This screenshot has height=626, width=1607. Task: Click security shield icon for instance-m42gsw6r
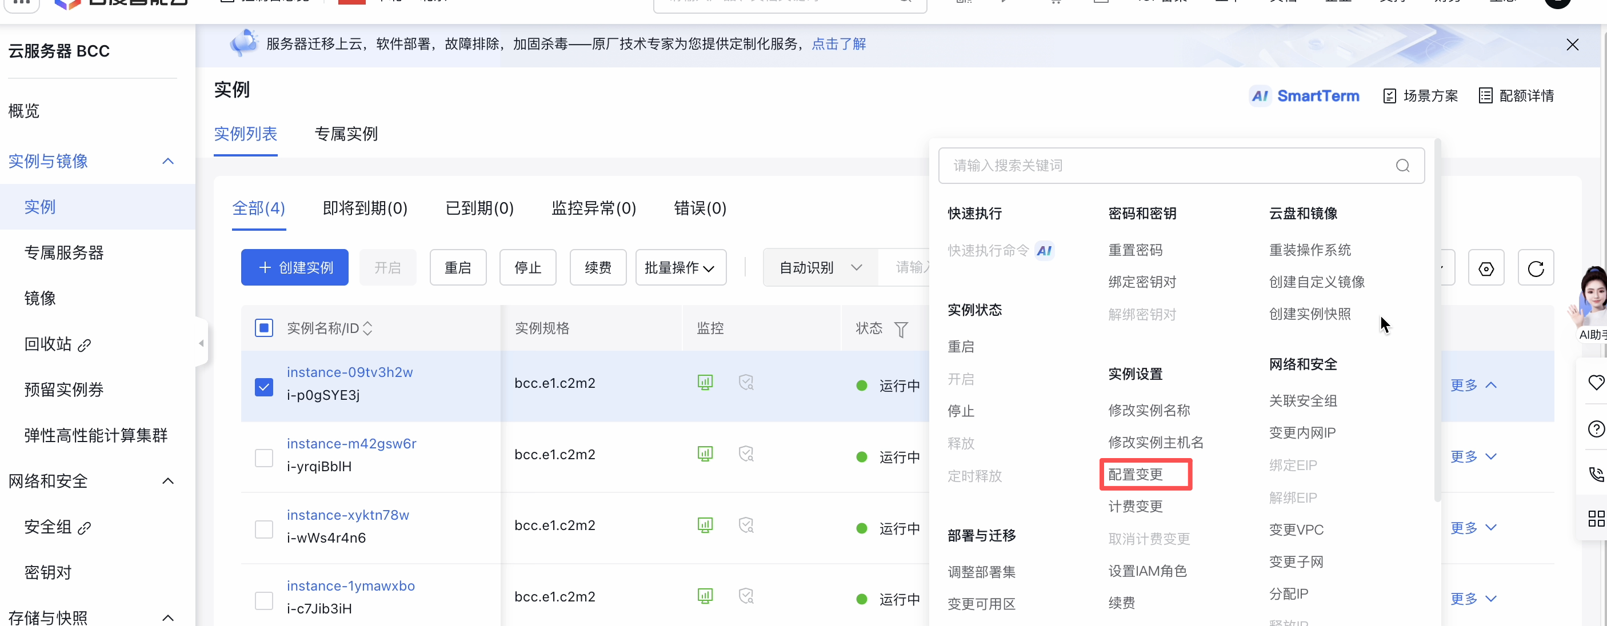746,454
